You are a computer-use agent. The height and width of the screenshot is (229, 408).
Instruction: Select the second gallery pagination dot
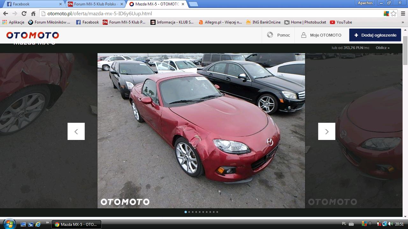(x=189, y=212)
